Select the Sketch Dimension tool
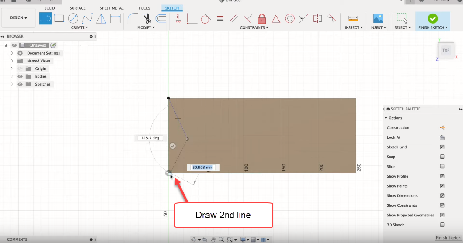This screenshot has width=463, height=243. pyautogui.click(x=115, y=19)
